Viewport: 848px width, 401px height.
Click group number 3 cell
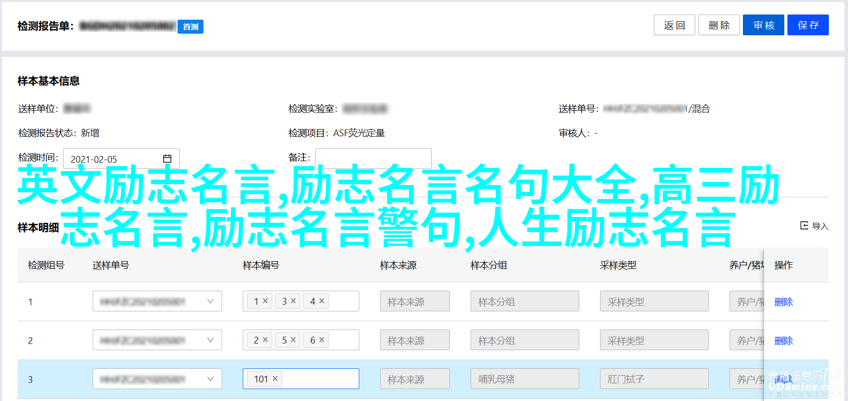30,379
